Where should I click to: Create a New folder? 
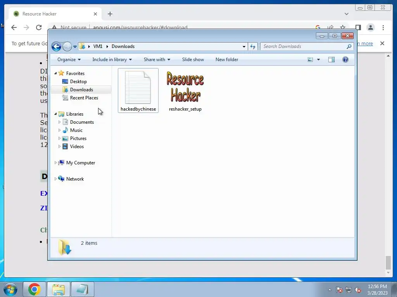tap(227, 60)
